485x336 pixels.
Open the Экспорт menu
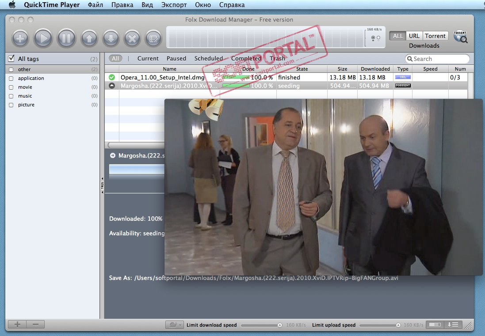click(x=174, y=5)
